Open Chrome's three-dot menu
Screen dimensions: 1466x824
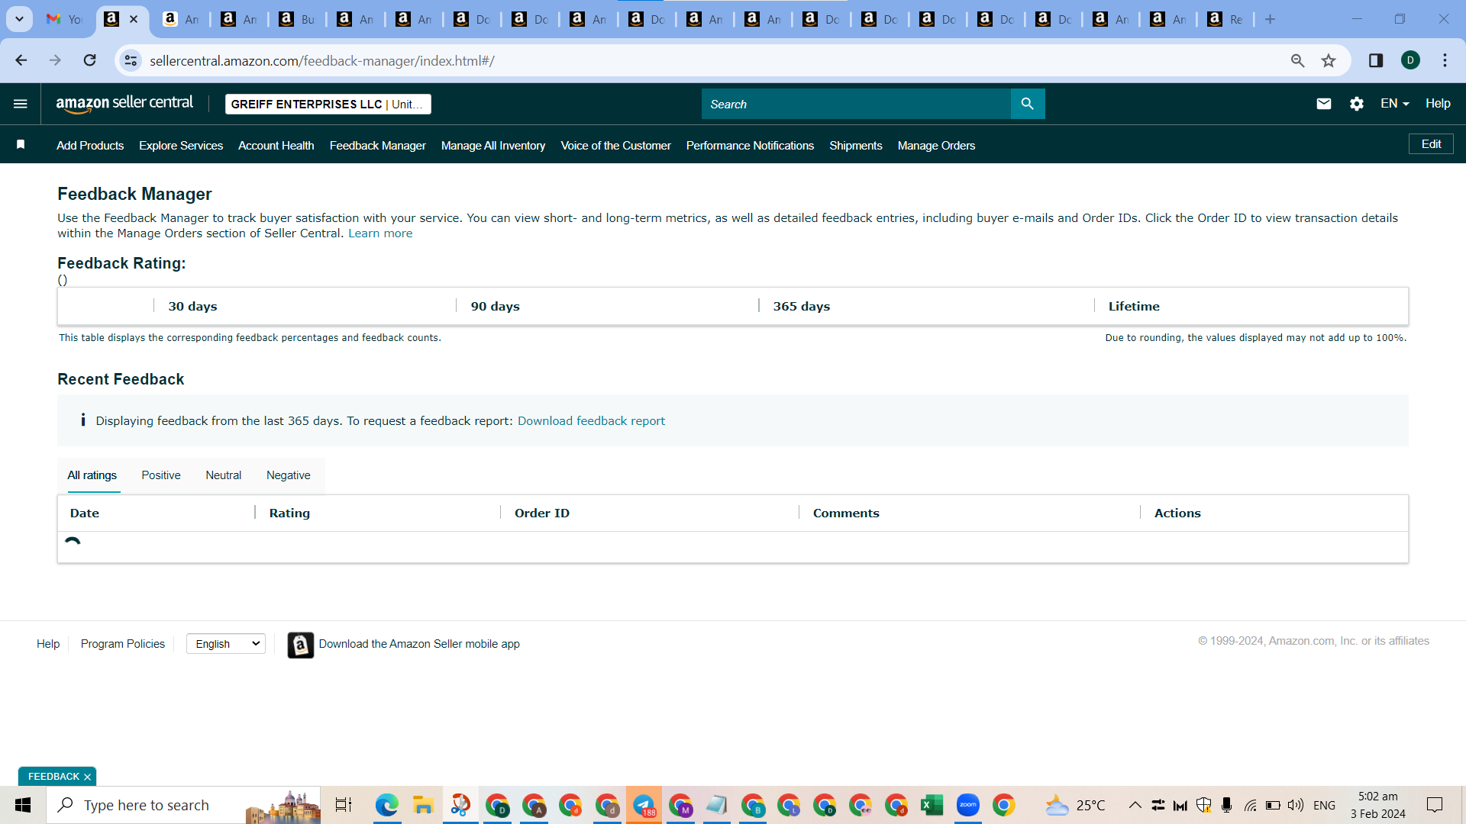click(x=1445, y=60)
